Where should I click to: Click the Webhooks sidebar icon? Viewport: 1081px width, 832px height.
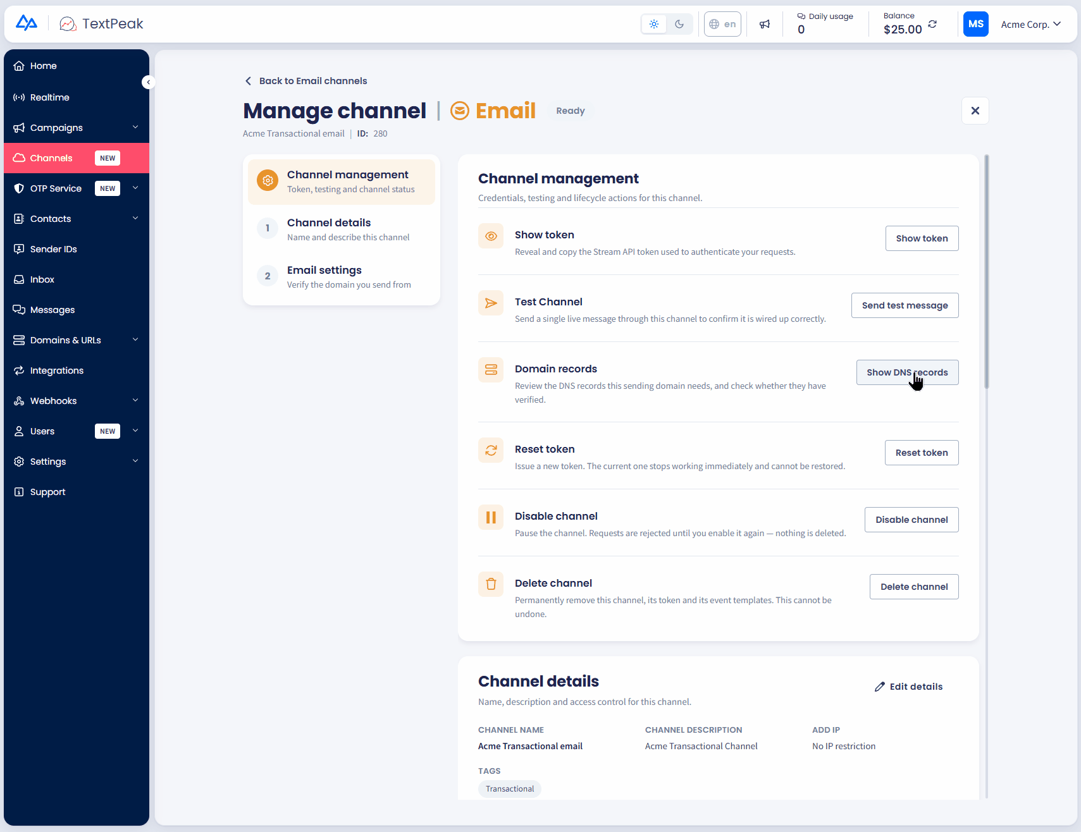(19, 401)
